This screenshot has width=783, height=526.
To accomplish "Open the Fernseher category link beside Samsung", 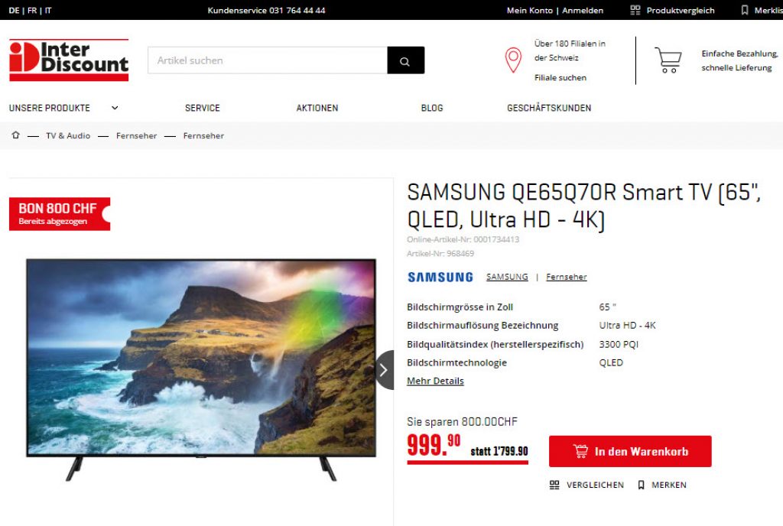I will point(567,277).
